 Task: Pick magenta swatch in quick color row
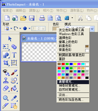click(79, 64)
